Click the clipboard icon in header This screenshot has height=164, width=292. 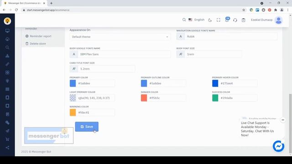(x=243, y=20)
